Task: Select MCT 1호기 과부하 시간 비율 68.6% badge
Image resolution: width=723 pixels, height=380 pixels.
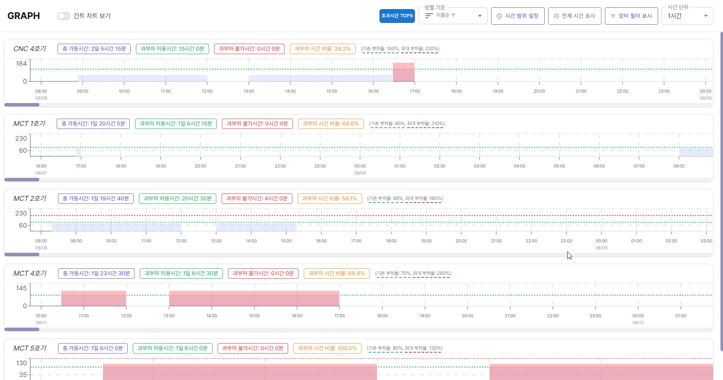Action: tap(331, 124)
